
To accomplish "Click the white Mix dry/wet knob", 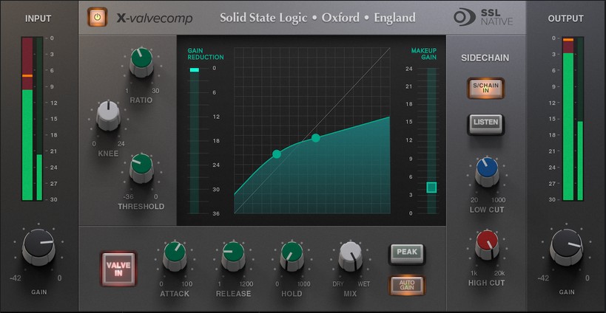I will (x=351, y=255).
